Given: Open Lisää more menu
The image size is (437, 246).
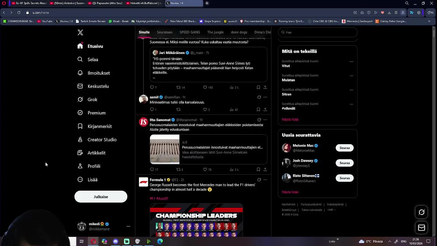Looking at the screenshot, I should tap(87, 179).
